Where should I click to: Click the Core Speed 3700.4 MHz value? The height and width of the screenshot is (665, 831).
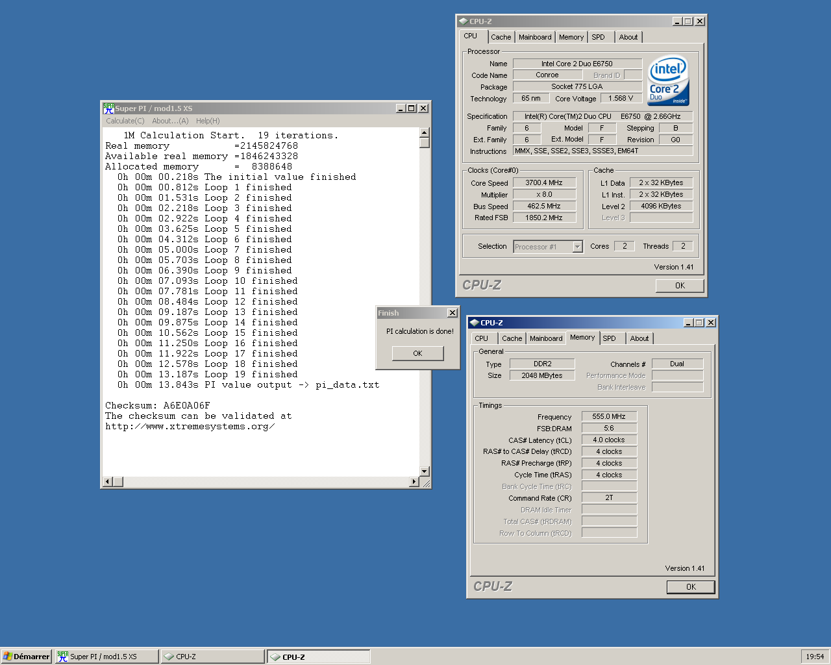544,183
